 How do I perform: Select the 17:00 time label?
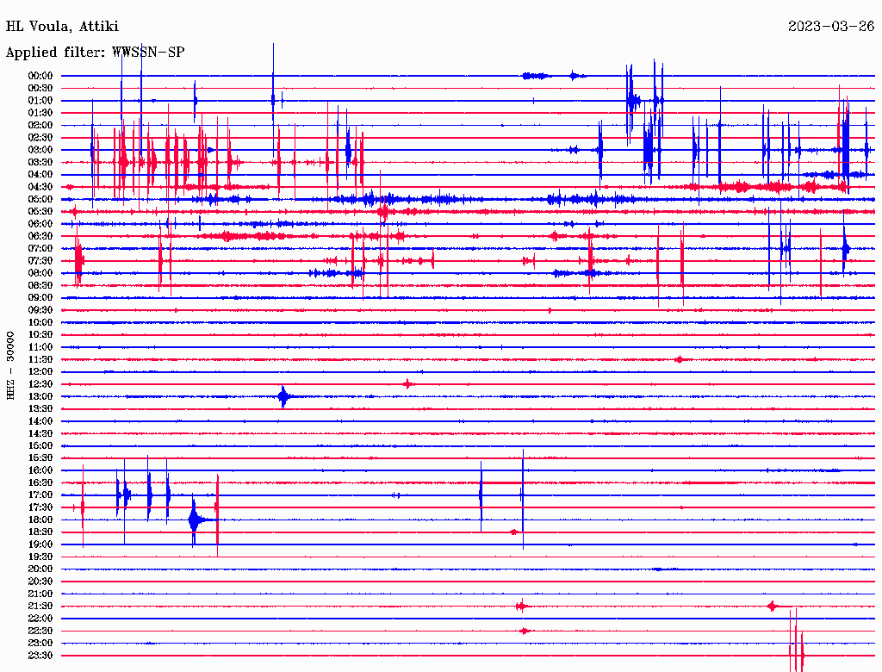(40, 495)
